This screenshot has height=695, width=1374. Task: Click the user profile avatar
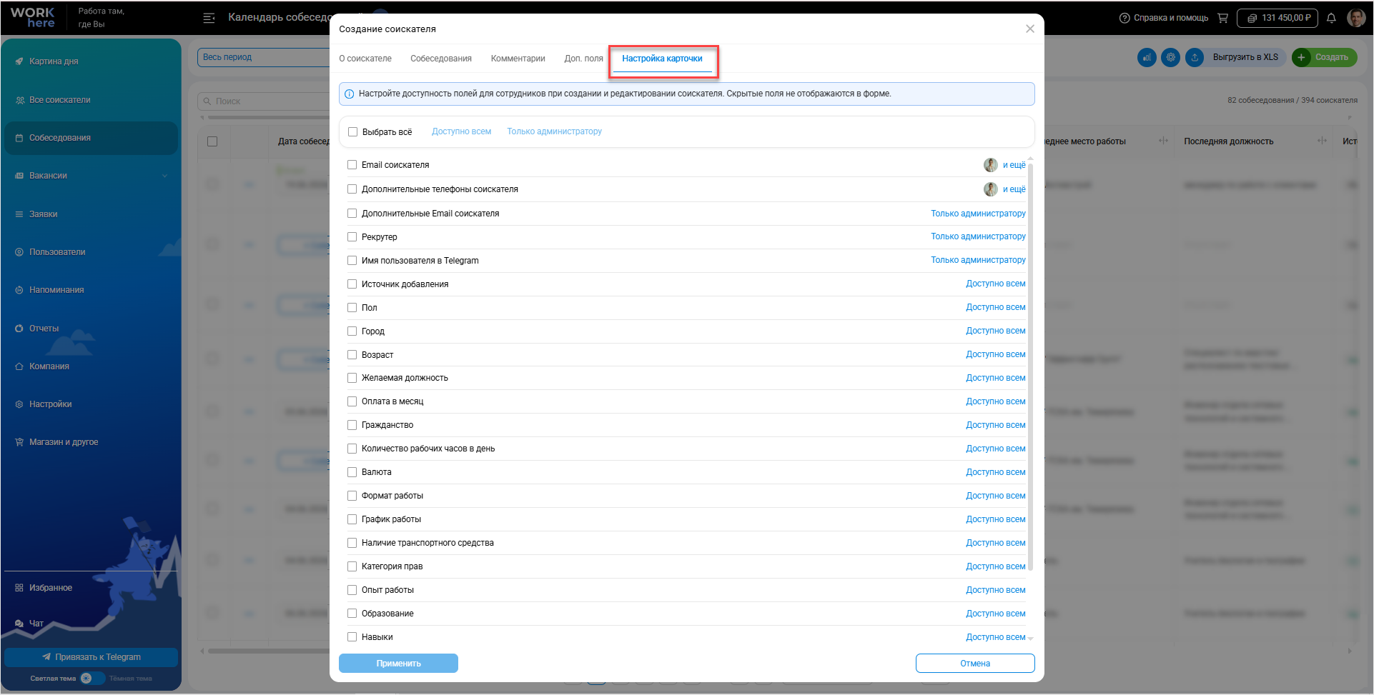1356,18
